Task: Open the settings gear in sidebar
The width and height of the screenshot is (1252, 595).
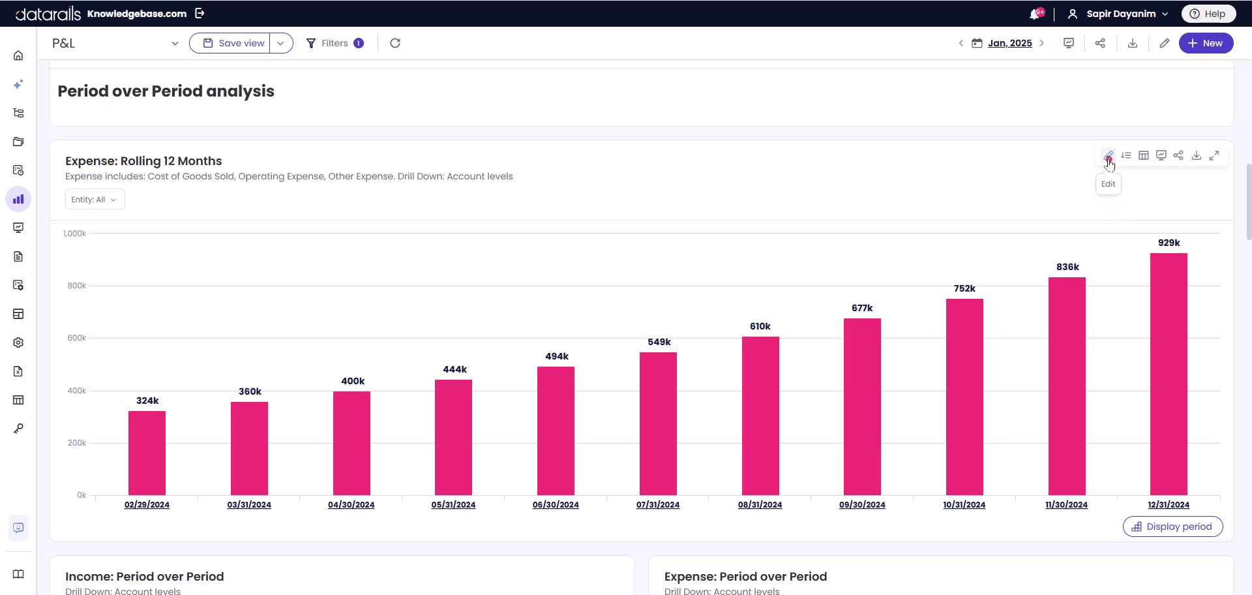Action: (18, 343)
